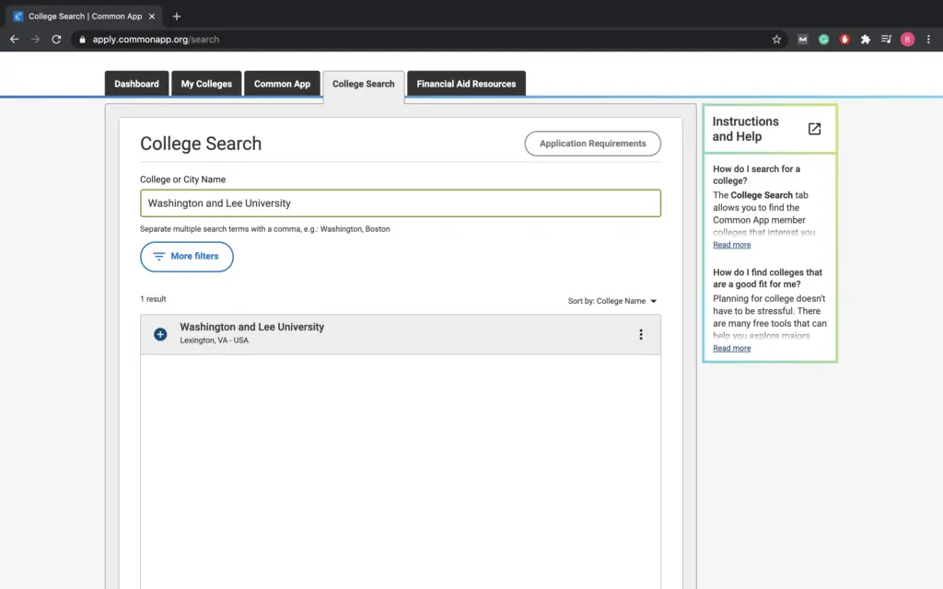Viewport: 943px width, 589px height.
Task: Expand Sort by College Name dropdown
Action: coord(612,301)
